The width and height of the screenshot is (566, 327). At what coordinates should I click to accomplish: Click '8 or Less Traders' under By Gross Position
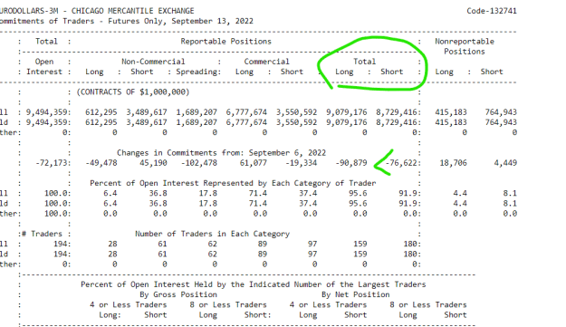[x=228, y=304]
